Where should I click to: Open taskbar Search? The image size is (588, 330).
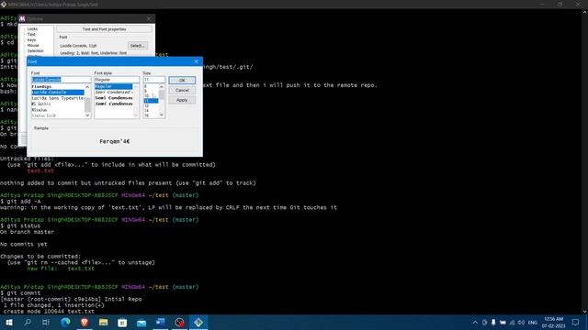coord(28,322)
